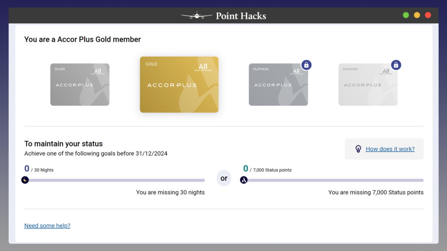Click the yellow window dot
Viewport: 447px width, 251px height.
tap(416, 14)
